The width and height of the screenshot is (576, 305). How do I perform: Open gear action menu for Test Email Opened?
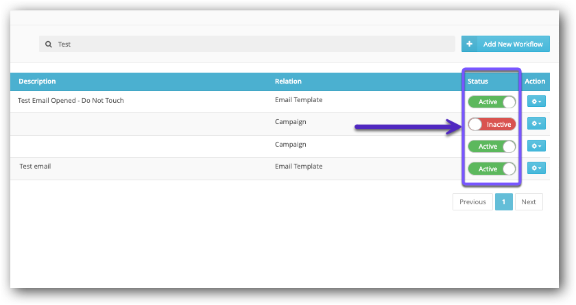tap(536, 101)
